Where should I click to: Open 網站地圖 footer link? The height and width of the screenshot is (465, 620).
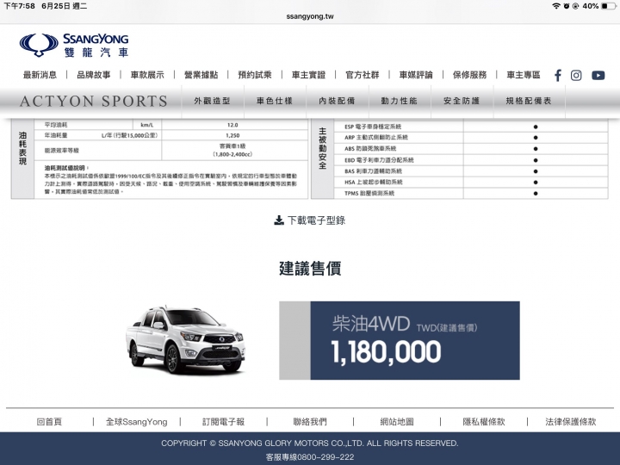pos(397,422)
